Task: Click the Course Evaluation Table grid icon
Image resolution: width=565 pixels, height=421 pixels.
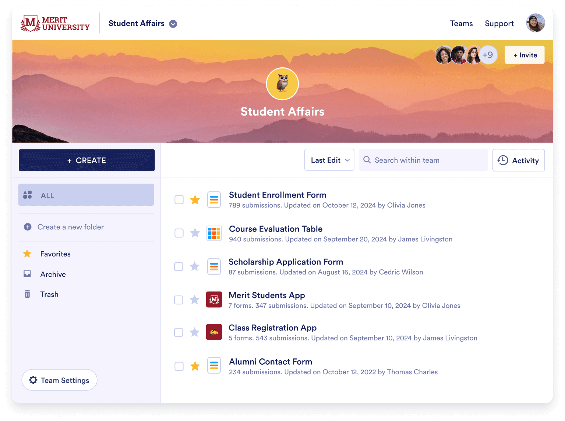Action: (214, 233)
